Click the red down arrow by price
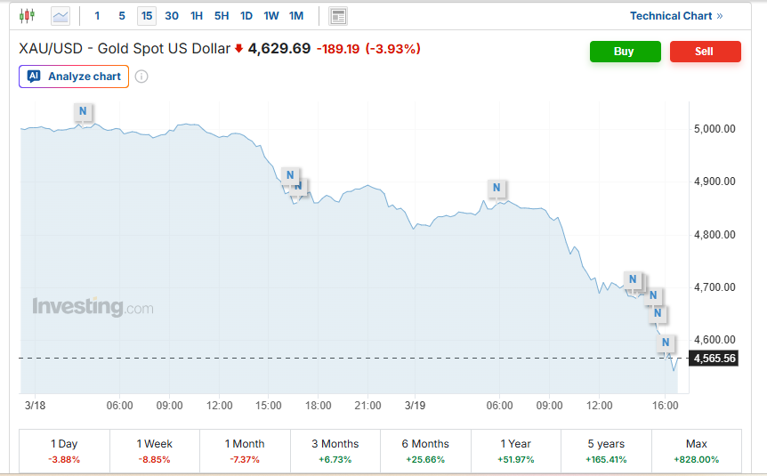The width and height of the screenshot is (767, 476). coord(238,49)
